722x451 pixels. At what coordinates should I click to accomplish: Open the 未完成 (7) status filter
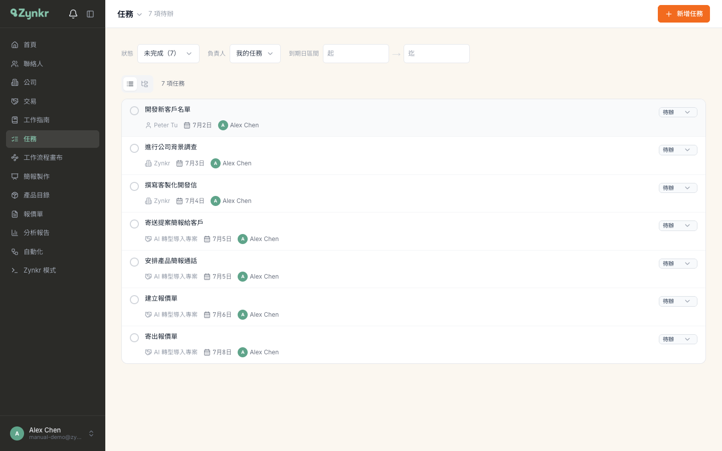(168, 54)
